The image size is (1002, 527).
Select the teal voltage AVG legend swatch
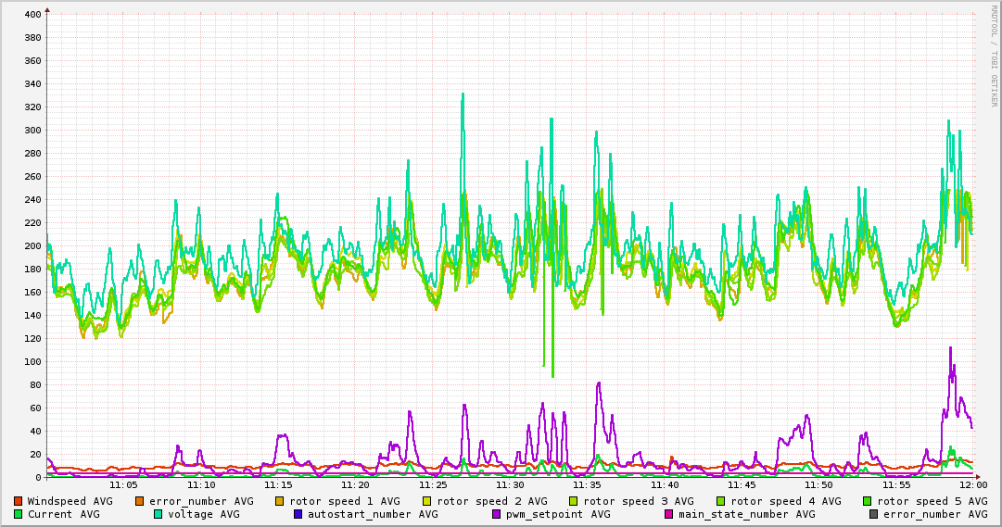pyautogui.click(x=159, y=514)
